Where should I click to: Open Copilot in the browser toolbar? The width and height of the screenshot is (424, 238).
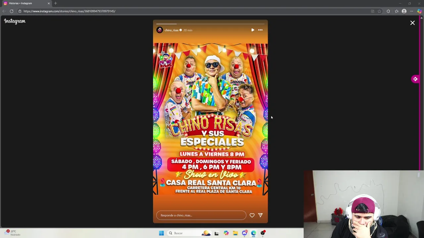point(419,11)
